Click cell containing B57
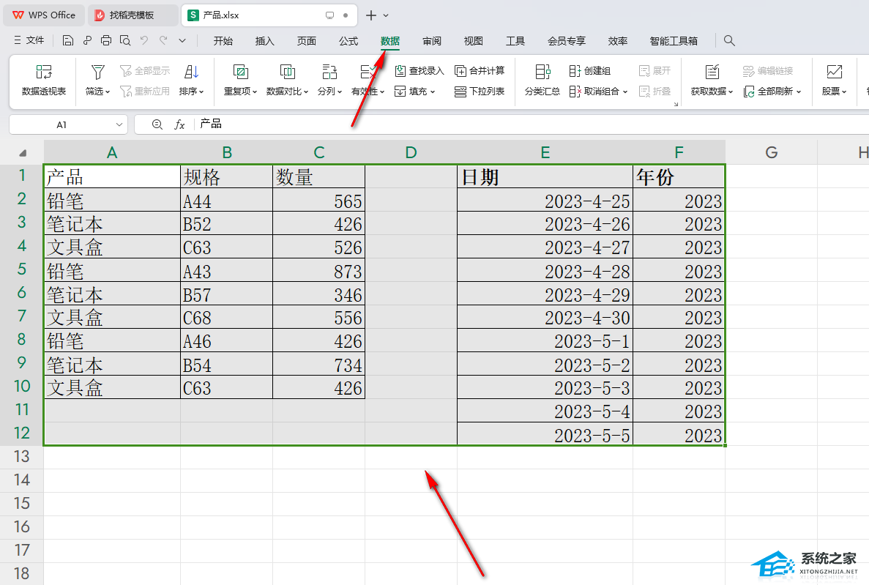Image resolution: width=869 pixels, height=585 pixels. pos(227,294)
